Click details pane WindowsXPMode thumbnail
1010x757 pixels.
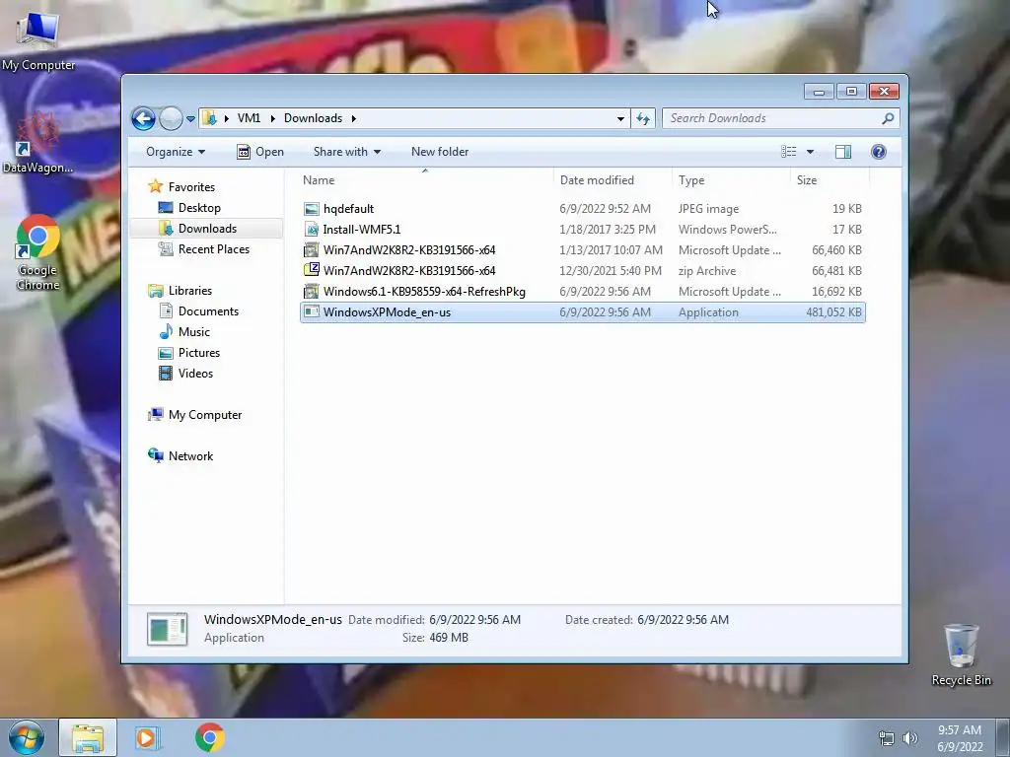click(x=168, y=629)
